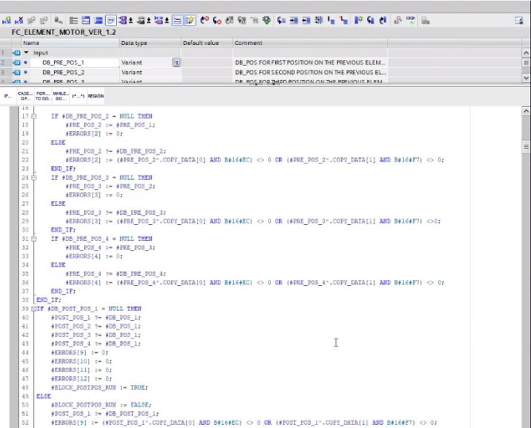Click the delete row icon with X

point(19,20)
